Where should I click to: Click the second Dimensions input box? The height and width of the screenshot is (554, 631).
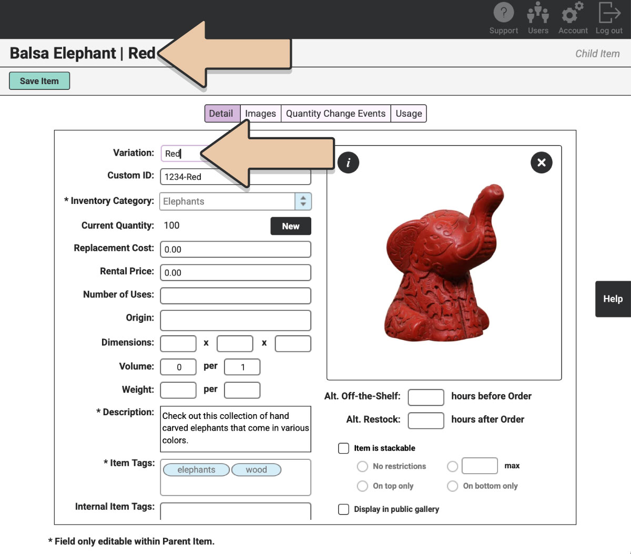(x=235, y=344)
